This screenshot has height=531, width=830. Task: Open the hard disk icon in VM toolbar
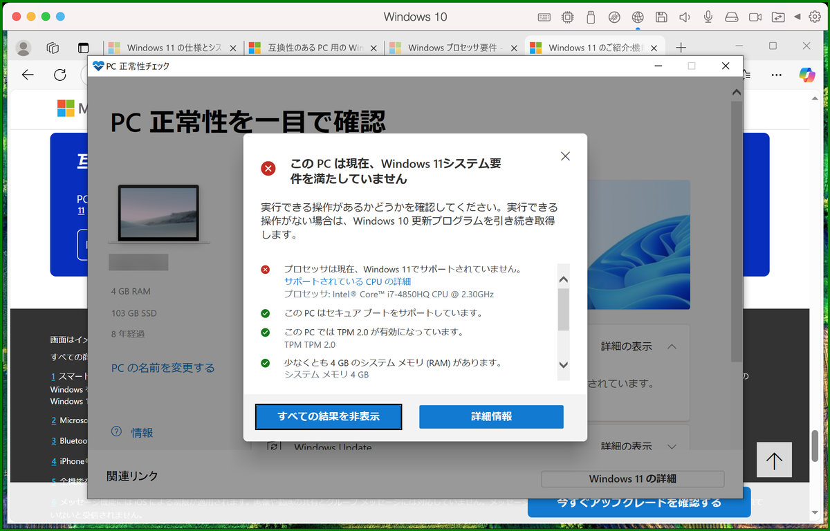pyautogui.click(x=732, y=17)
